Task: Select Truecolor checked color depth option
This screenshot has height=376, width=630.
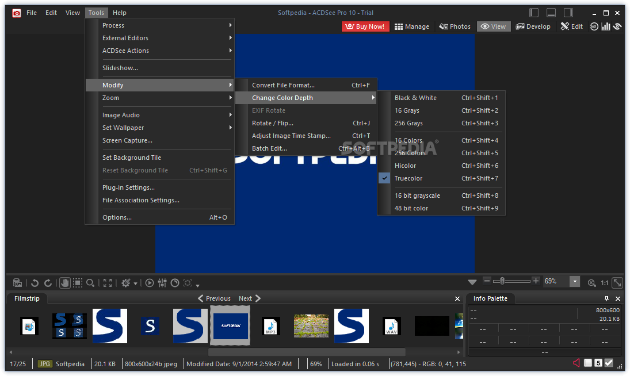Action: pyautogui.click(x=441, y=178)
